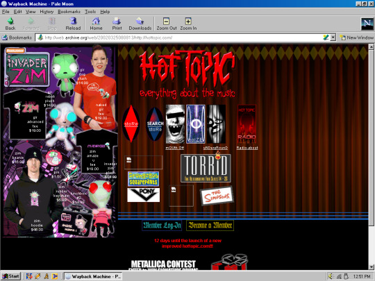Image resolution: width=375 pixels, height=281 pixels.
Task: Expand the address bar history dropdown
Action: pyautogui.click(x=333, y=37)
